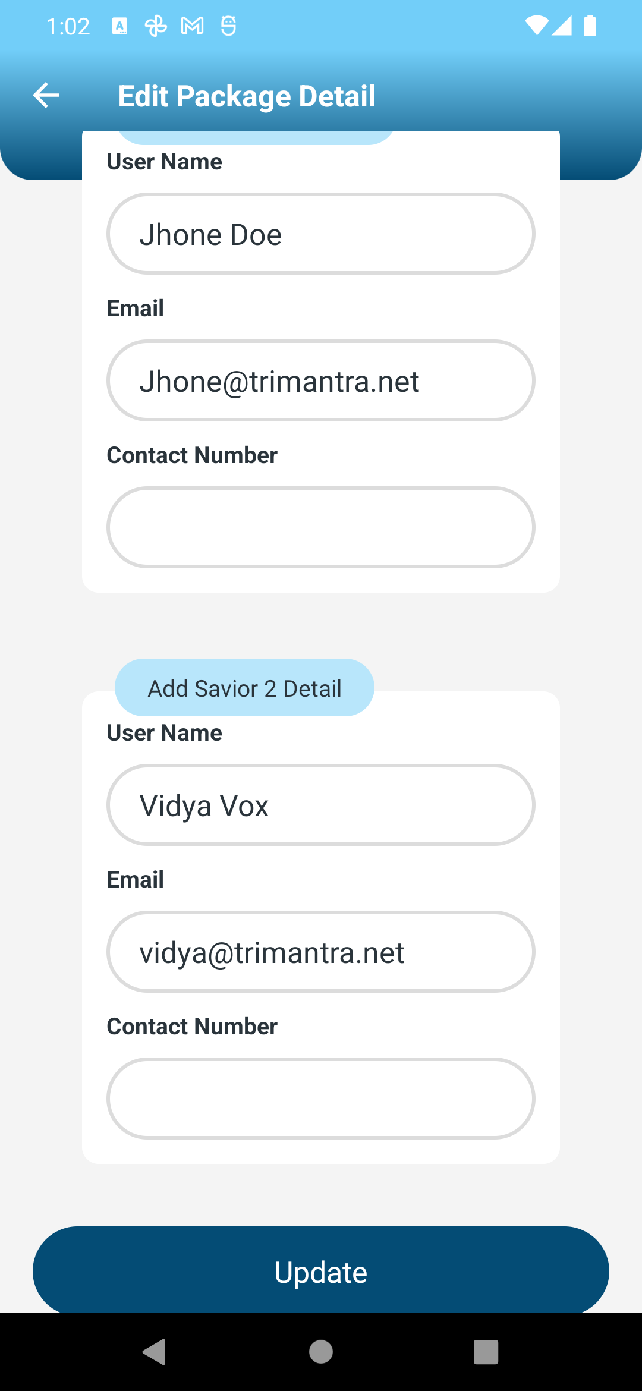Focus Savior 2's empty Contact Number field
The height and width of the screenshot is (1391, 642).
click(x=321, y=1099)
